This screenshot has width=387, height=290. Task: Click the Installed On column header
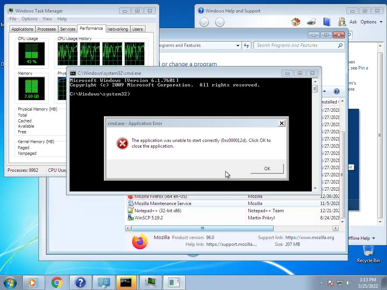(x=330, y=102)
